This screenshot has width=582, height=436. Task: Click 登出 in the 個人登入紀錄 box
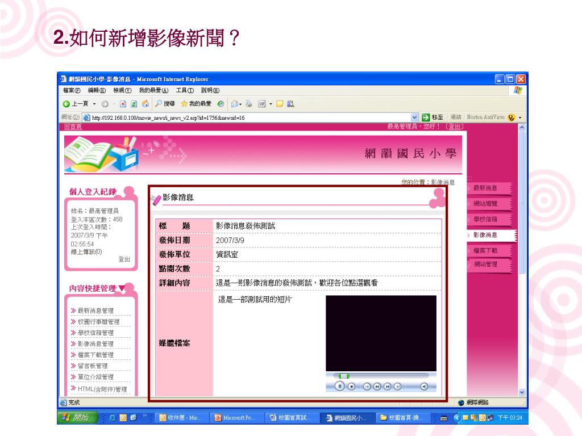[124, 259]
